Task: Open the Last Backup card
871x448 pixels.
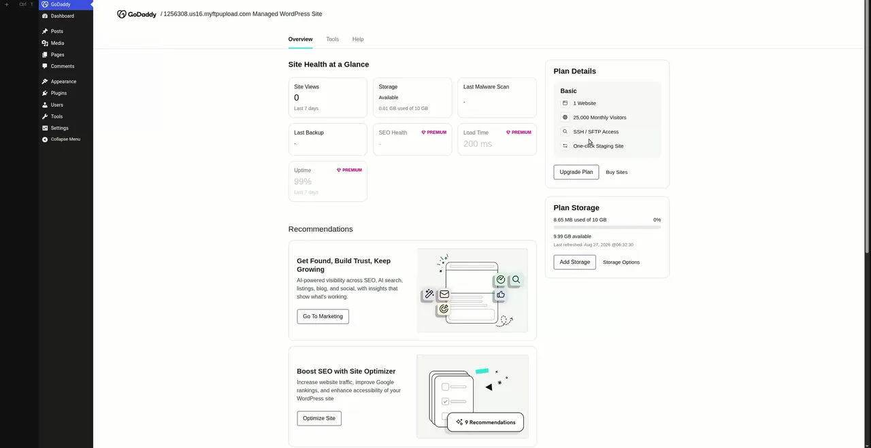Action: coord(328,139)
